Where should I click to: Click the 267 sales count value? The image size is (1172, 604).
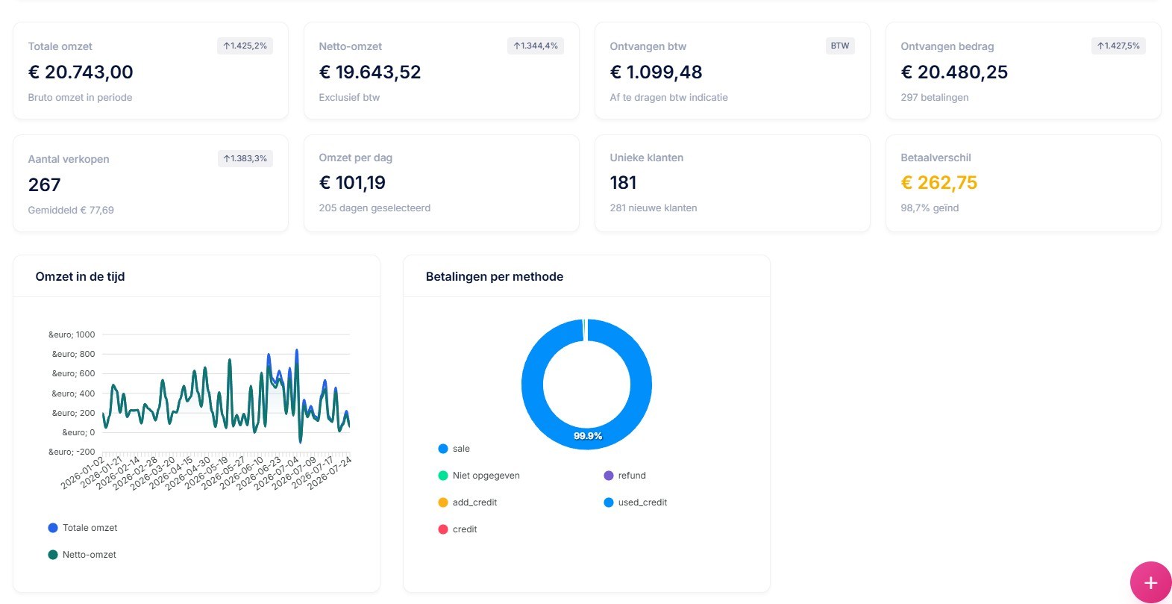click(x=44, y=184)
